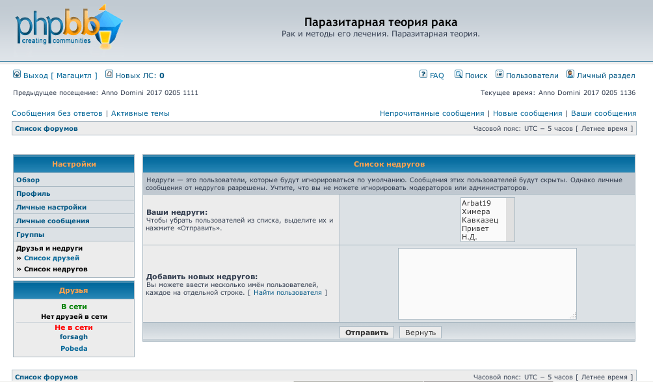Click into the add new foes textarea
Viewport: 653px width, 382px height.
tap(487, 284)
